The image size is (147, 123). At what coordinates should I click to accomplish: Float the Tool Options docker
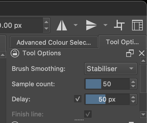click(x=130, y=53)
